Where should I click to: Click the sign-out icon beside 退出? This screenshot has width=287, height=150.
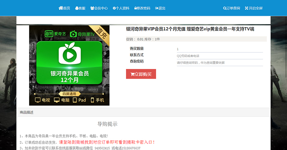click(157, 8)
